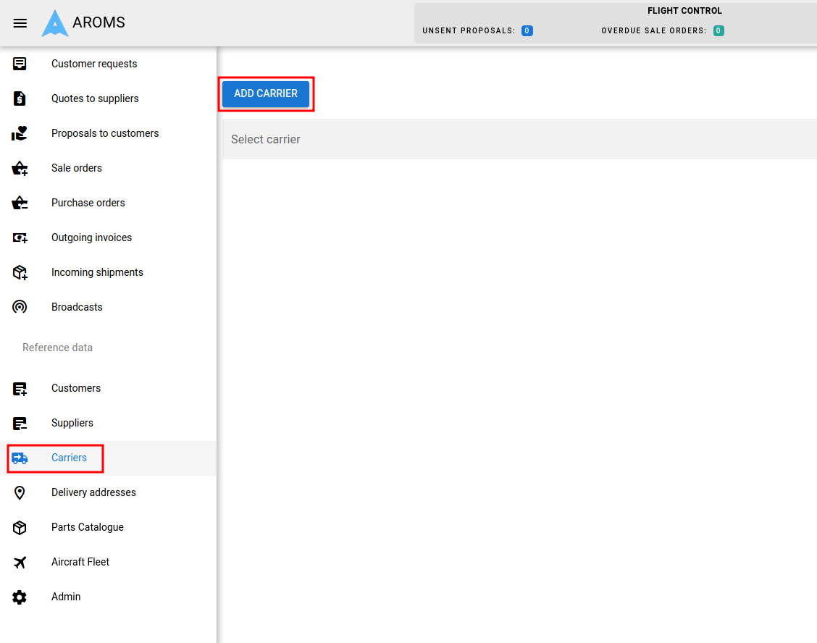The width and height of the screenshot is (817, 643).
Task: Click the Sale orders basket icon
Action: [x=20, y=168]
